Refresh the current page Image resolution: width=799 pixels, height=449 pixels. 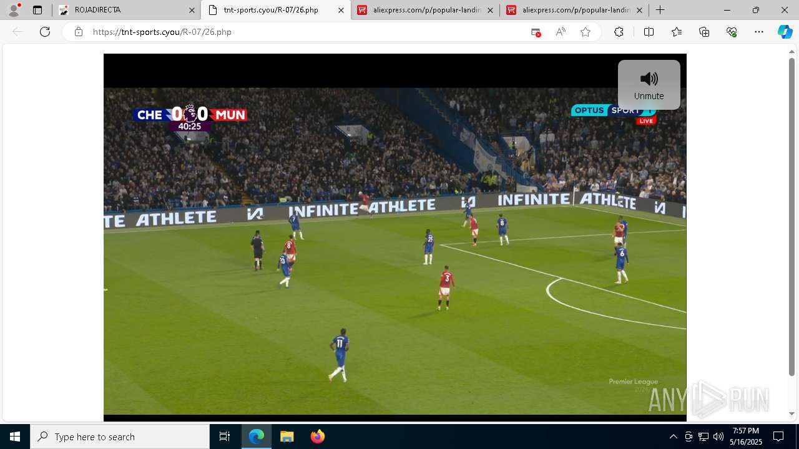[45, 32]
